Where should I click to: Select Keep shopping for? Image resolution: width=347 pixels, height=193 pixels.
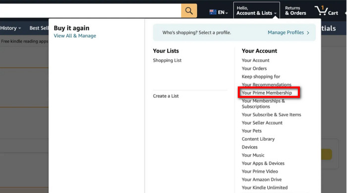[x=261, y=77]
